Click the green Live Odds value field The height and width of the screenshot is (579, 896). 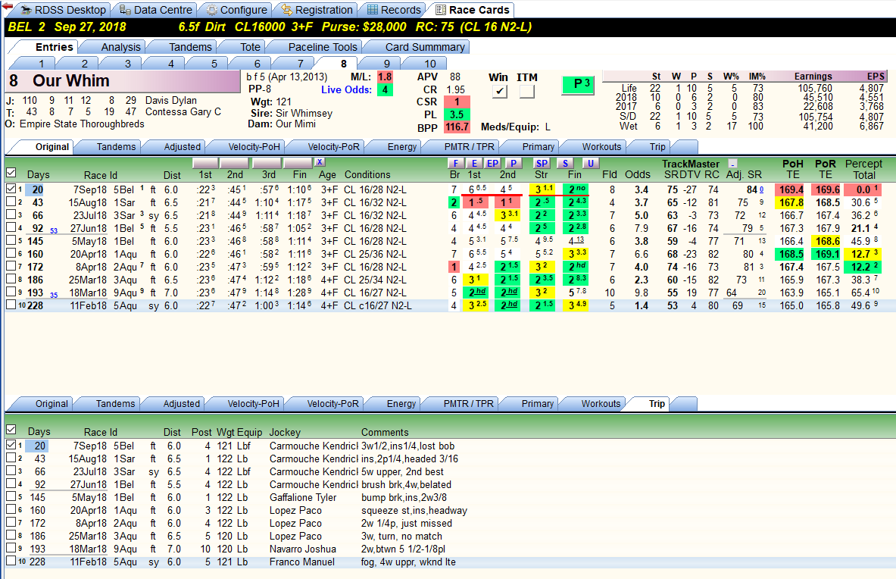385,89
